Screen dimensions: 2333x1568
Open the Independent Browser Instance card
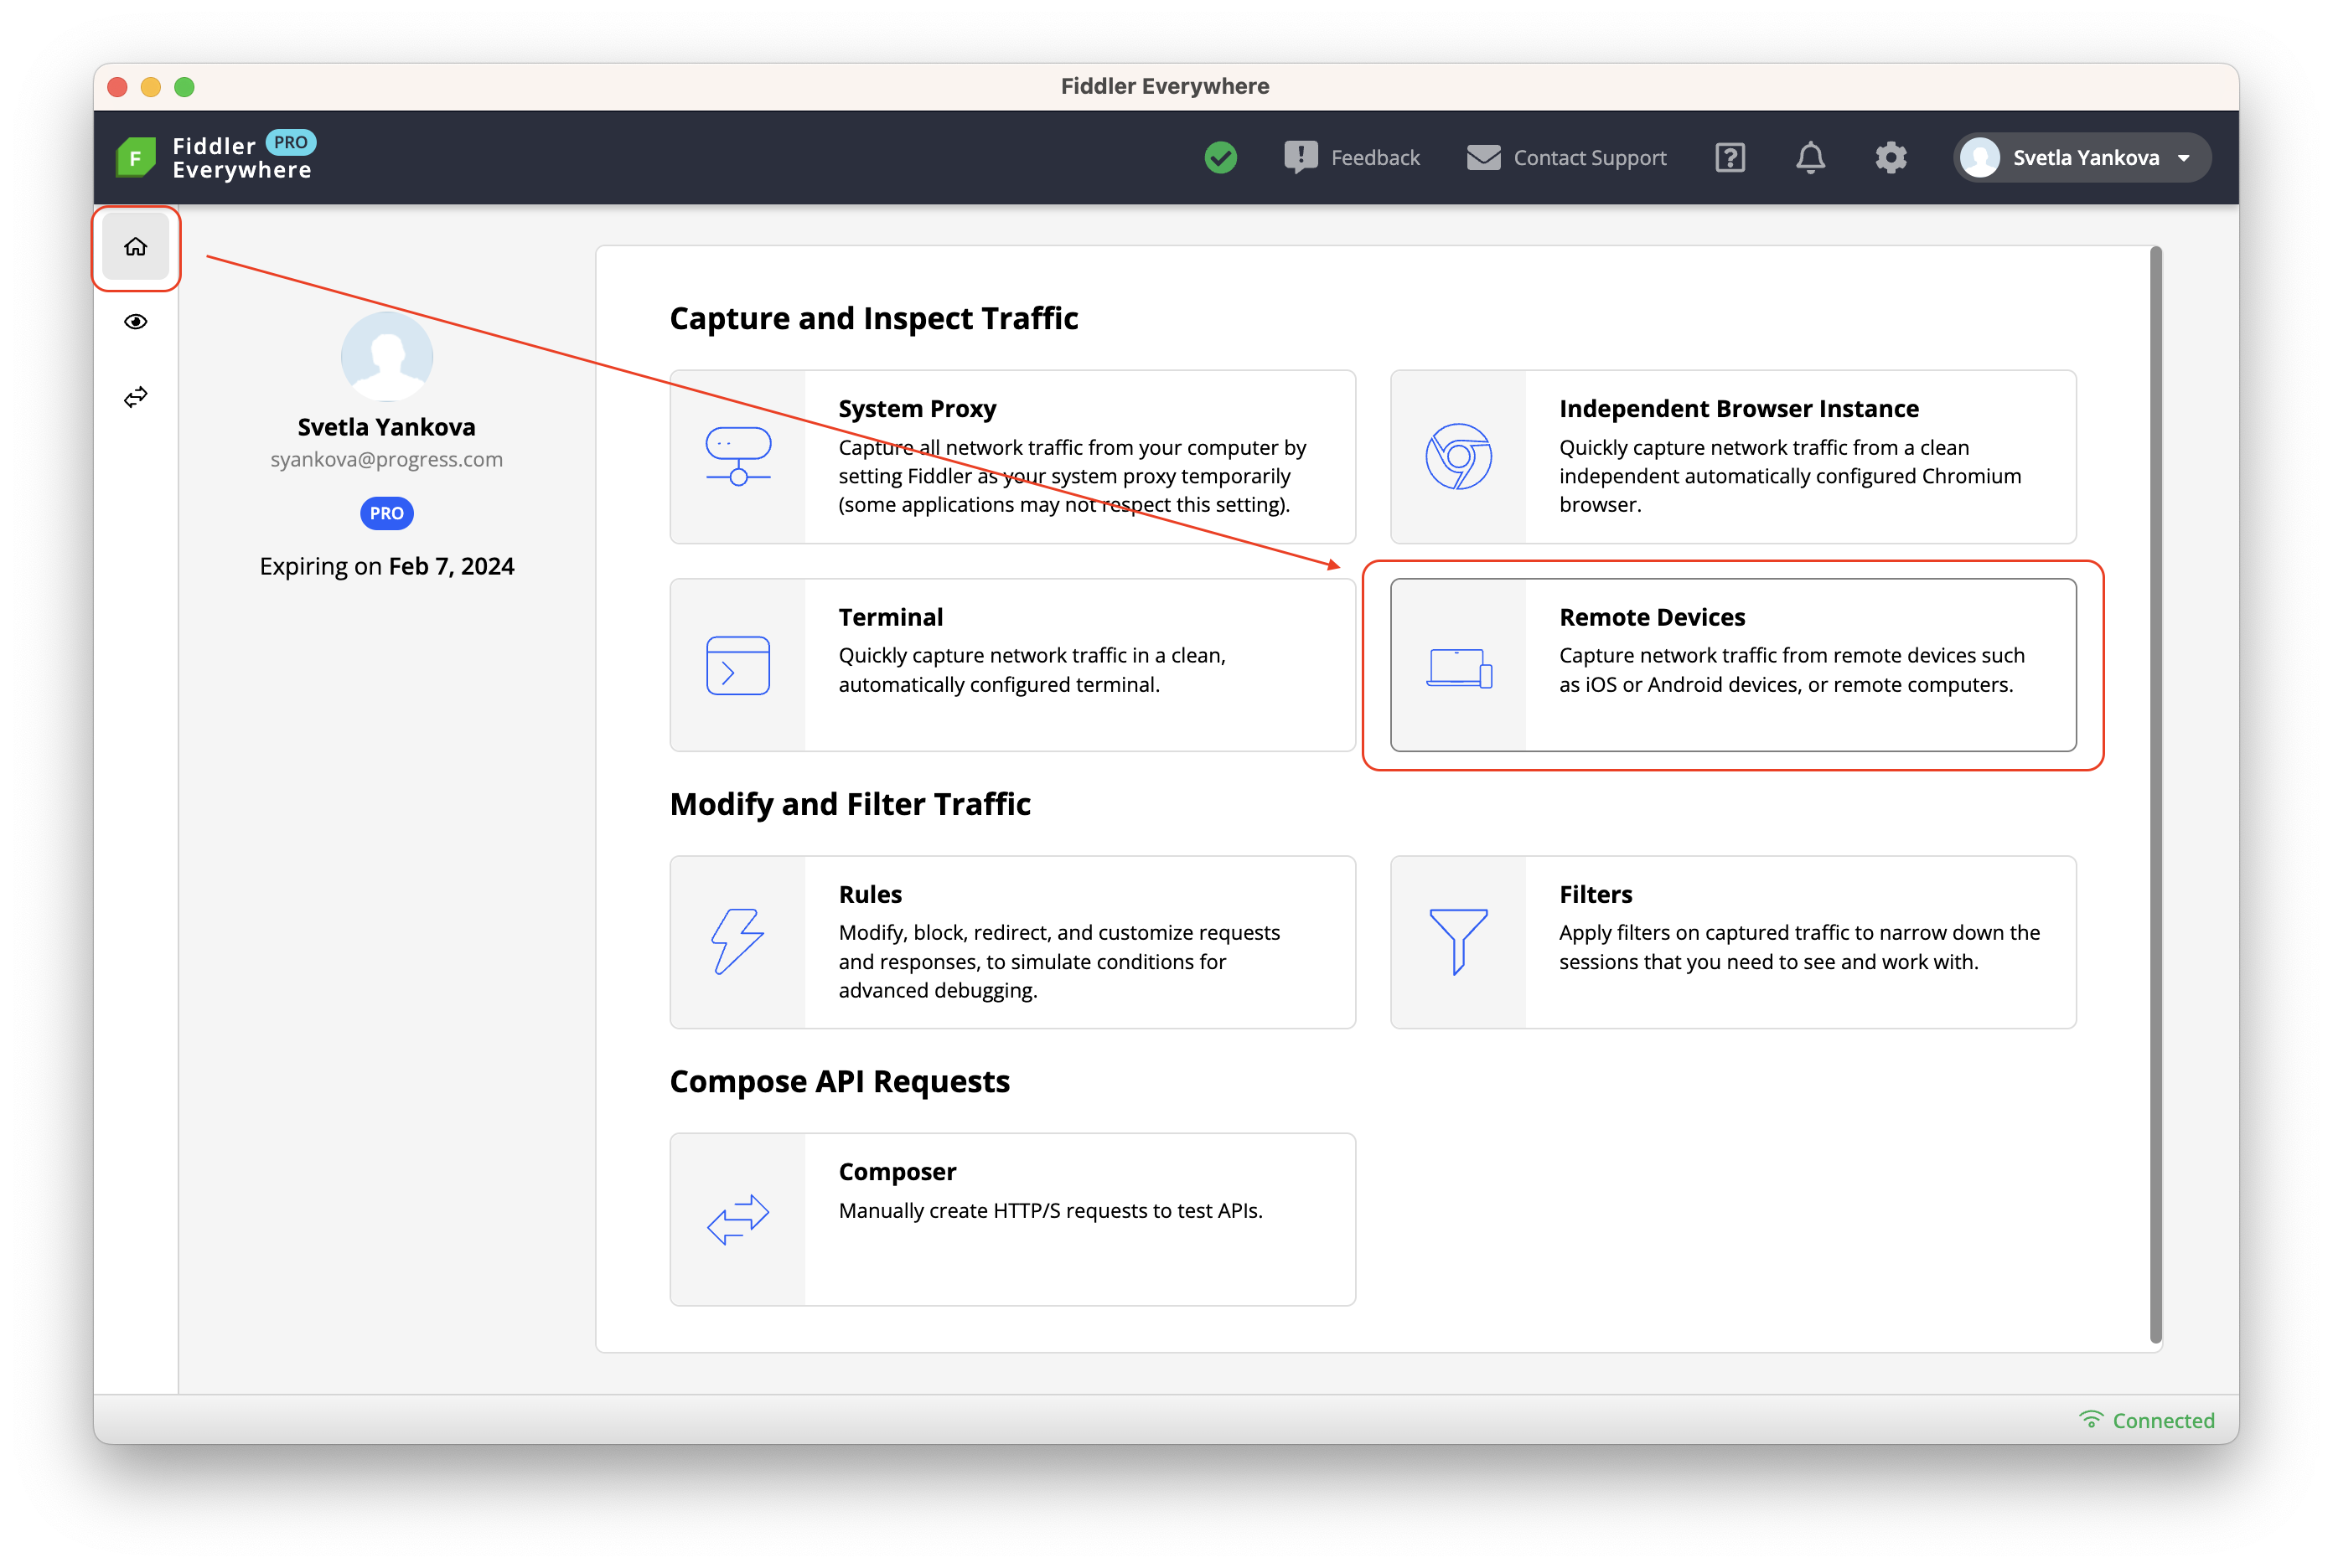click(1733, 457)
